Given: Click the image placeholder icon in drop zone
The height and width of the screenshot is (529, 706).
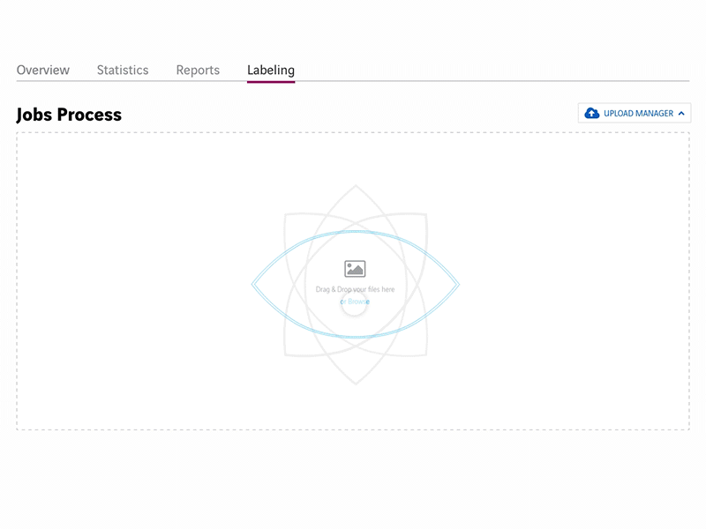Looking at the screenshot, I should click(355, 269).
